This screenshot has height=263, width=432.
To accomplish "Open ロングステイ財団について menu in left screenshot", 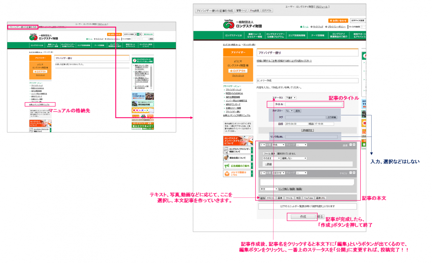I will [x=146, y=45].
